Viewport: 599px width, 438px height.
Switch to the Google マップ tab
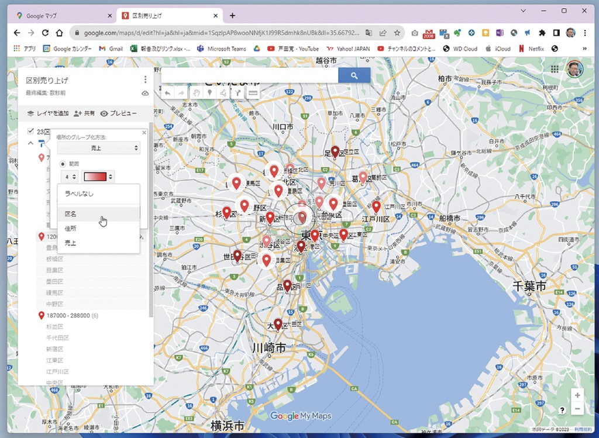point(63,16)
